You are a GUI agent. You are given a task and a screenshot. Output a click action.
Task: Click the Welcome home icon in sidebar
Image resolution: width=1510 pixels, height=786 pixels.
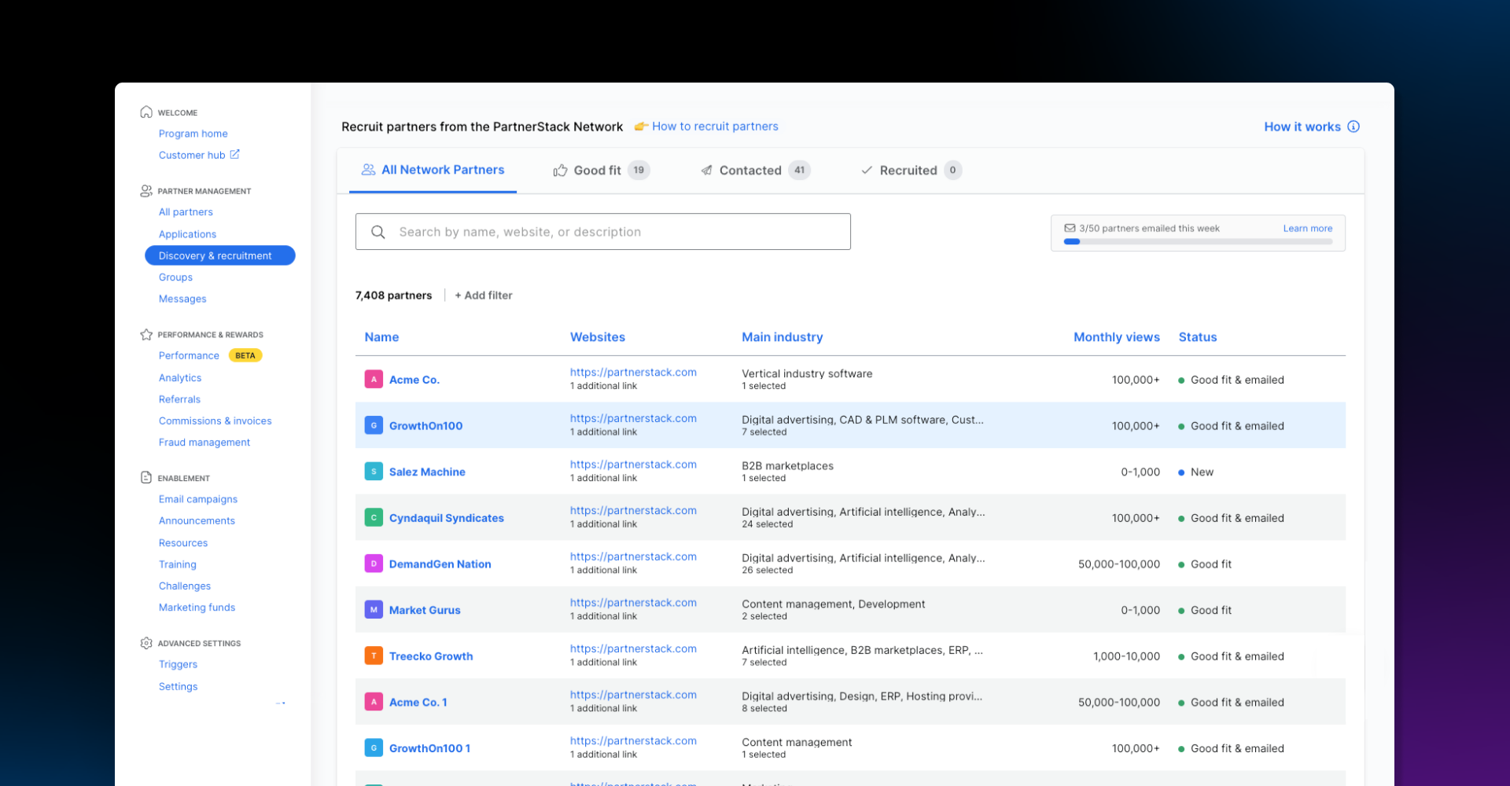pos(146,112)
